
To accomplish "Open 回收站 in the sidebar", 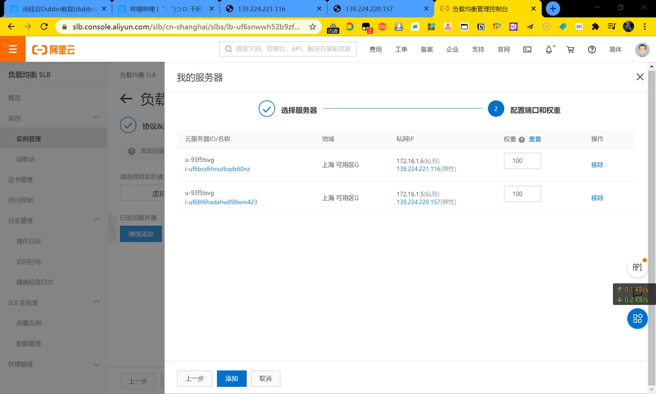I will coord(25,159).
